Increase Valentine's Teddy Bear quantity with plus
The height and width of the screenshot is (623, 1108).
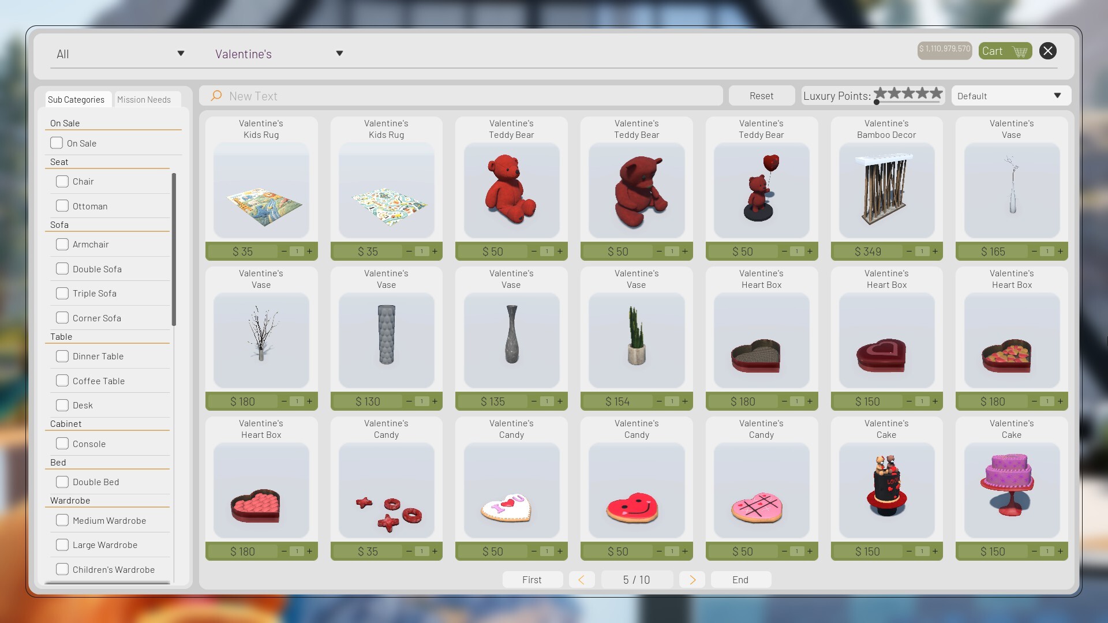click(559, 252)
